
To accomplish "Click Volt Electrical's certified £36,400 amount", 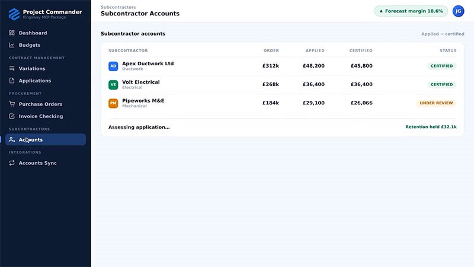I will click(x=361, y=84).
